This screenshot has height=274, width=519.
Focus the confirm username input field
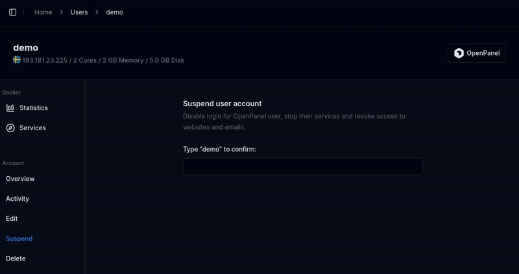tap(303, 166)
